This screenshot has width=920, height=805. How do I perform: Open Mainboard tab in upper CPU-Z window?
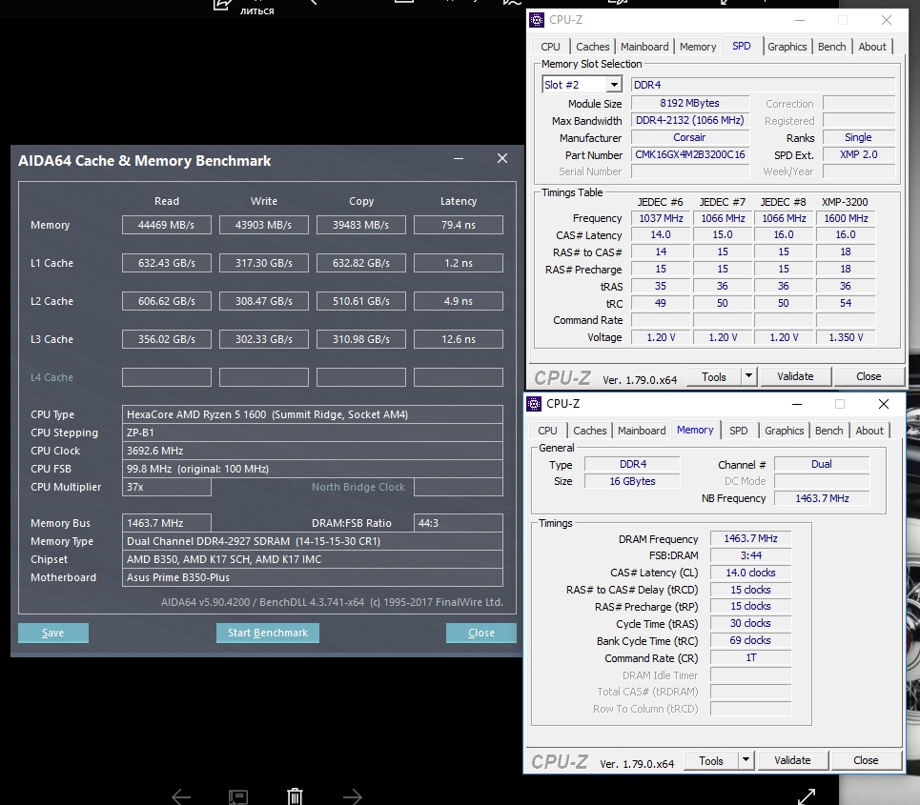point(644,47)
